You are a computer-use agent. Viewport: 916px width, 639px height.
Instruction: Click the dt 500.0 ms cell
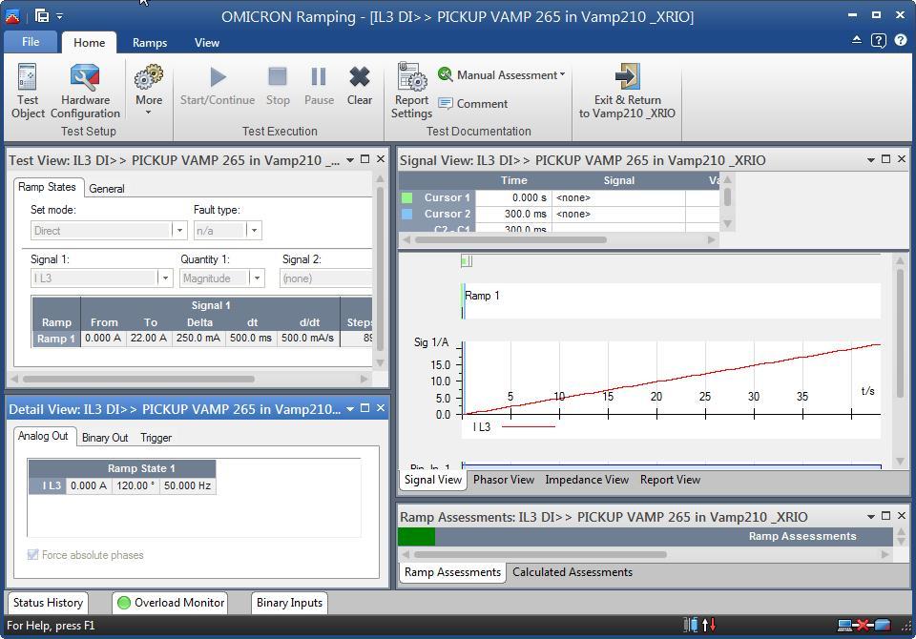[251, 339]
